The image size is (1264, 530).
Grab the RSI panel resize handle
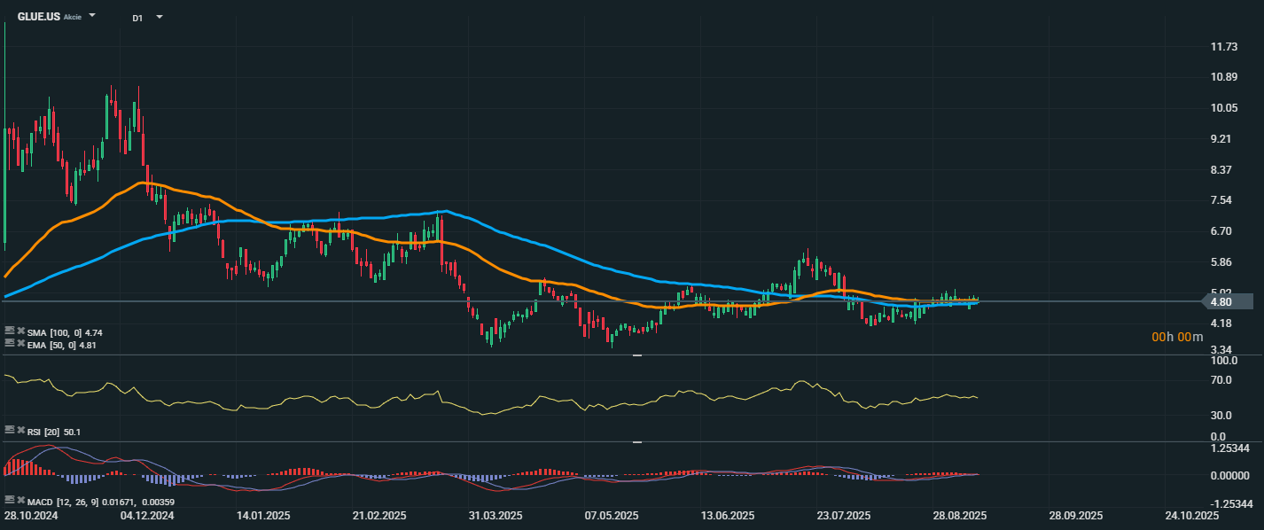point(636,355)
